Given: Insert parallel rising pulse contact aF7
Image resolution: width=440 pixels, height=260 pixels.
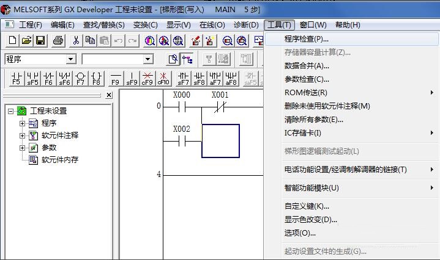Looking at the screenshot, I should point(215,79).
